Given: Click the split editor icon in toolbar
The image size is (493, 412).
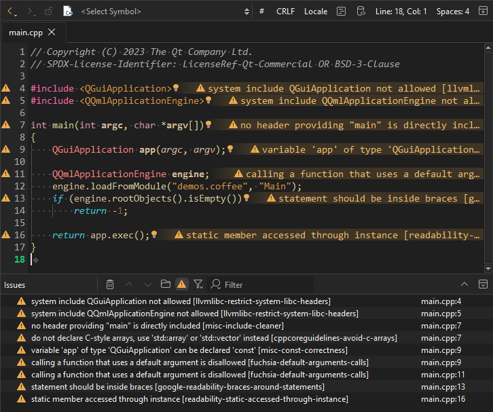Looking at the screenshot, I should pyautogui.click(x=483, y=12).
